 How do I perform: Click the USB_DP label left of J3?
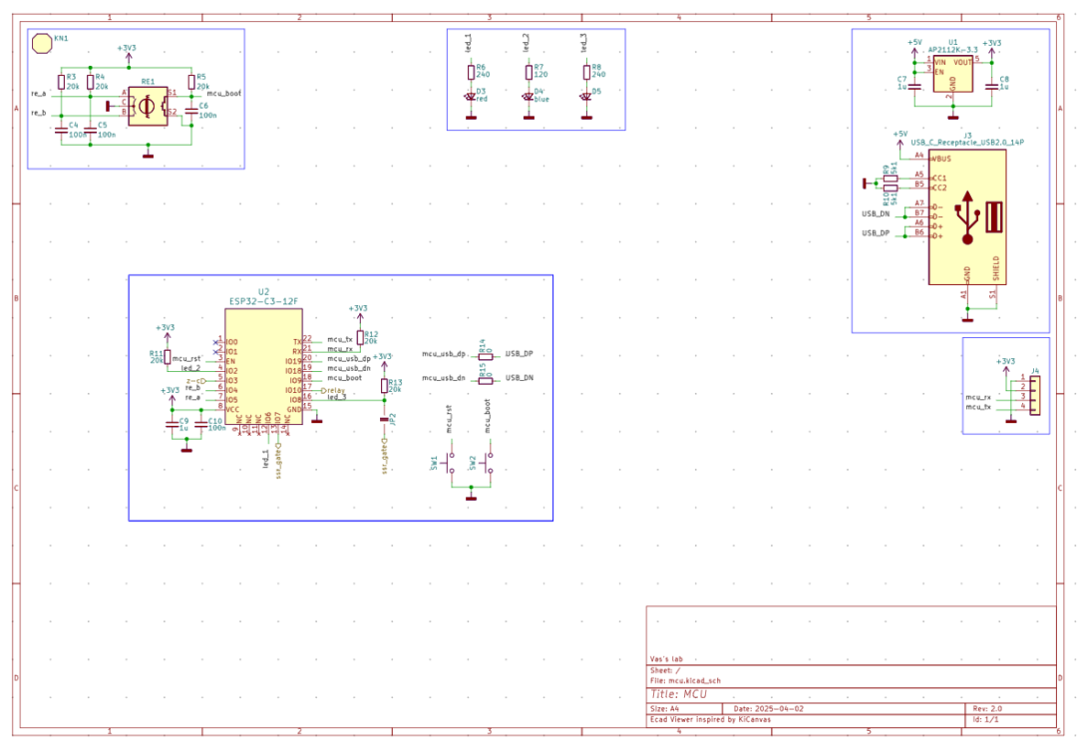[x=876, y=232]
